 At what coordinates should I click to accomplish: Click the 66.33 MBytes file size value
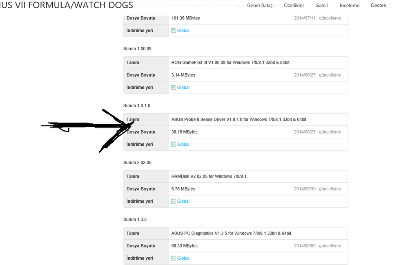[x=184, y=245]
